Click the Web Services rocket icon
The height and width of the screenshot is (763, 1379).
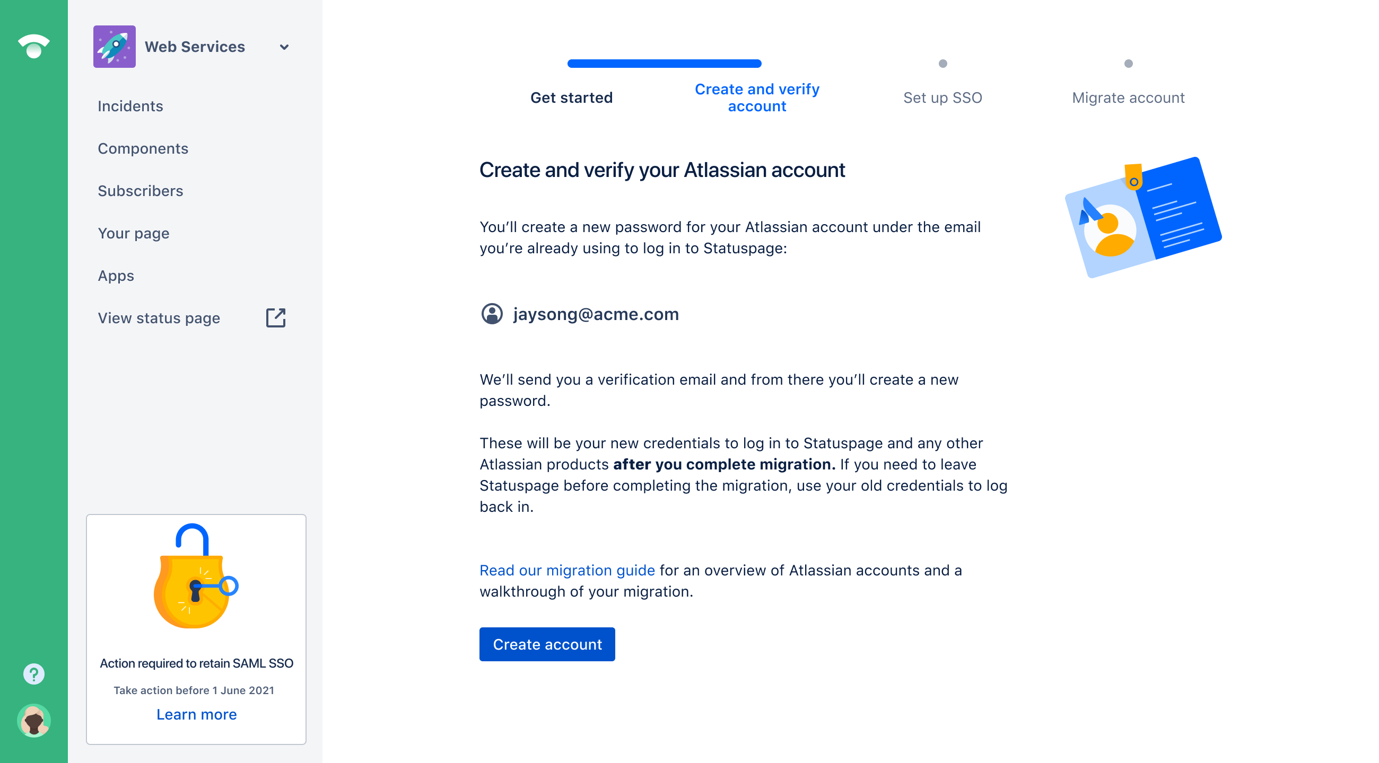(114, 47)
